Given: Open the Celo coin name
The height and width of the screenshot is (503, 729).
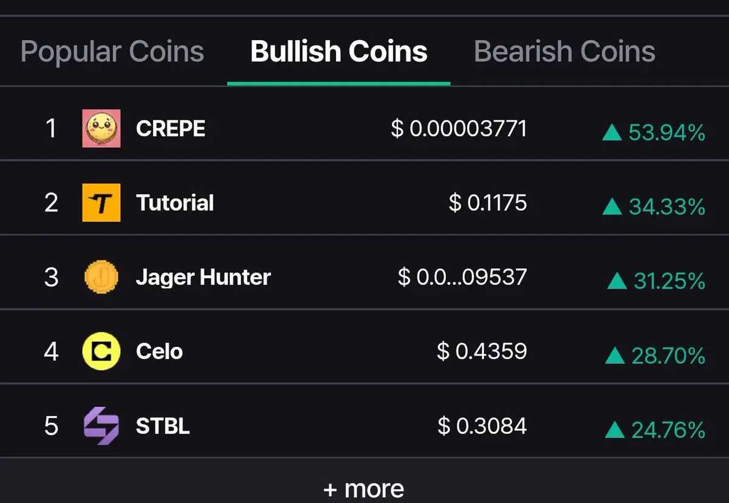Looking at the screenshot, I should (159, 352).
